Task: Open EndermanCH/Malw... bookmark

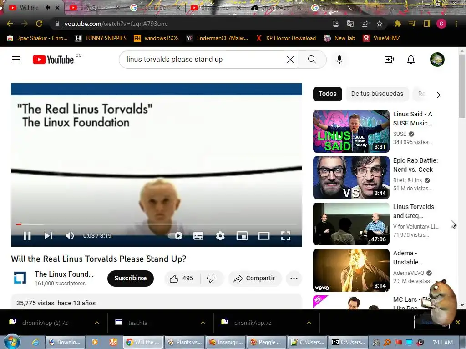Action: pyautogui.click(x=217, y=38)
